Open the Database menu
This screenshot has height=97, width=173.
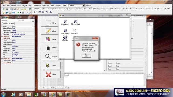click(x=45, y=6)
